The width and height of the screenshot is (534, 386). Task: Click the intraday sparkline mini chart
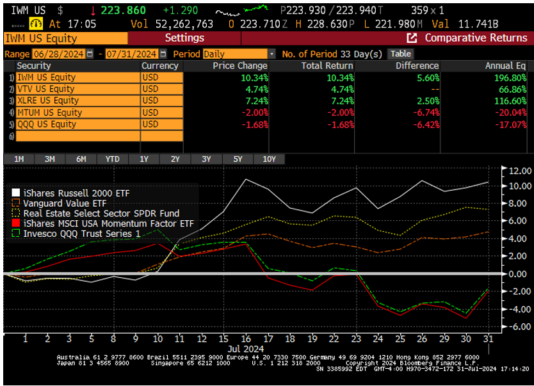point(242,10)
